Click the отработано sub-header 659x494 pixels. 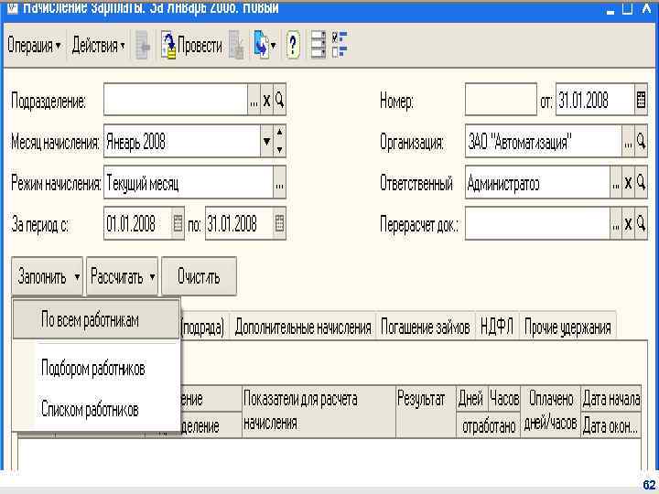coord(489,425)
